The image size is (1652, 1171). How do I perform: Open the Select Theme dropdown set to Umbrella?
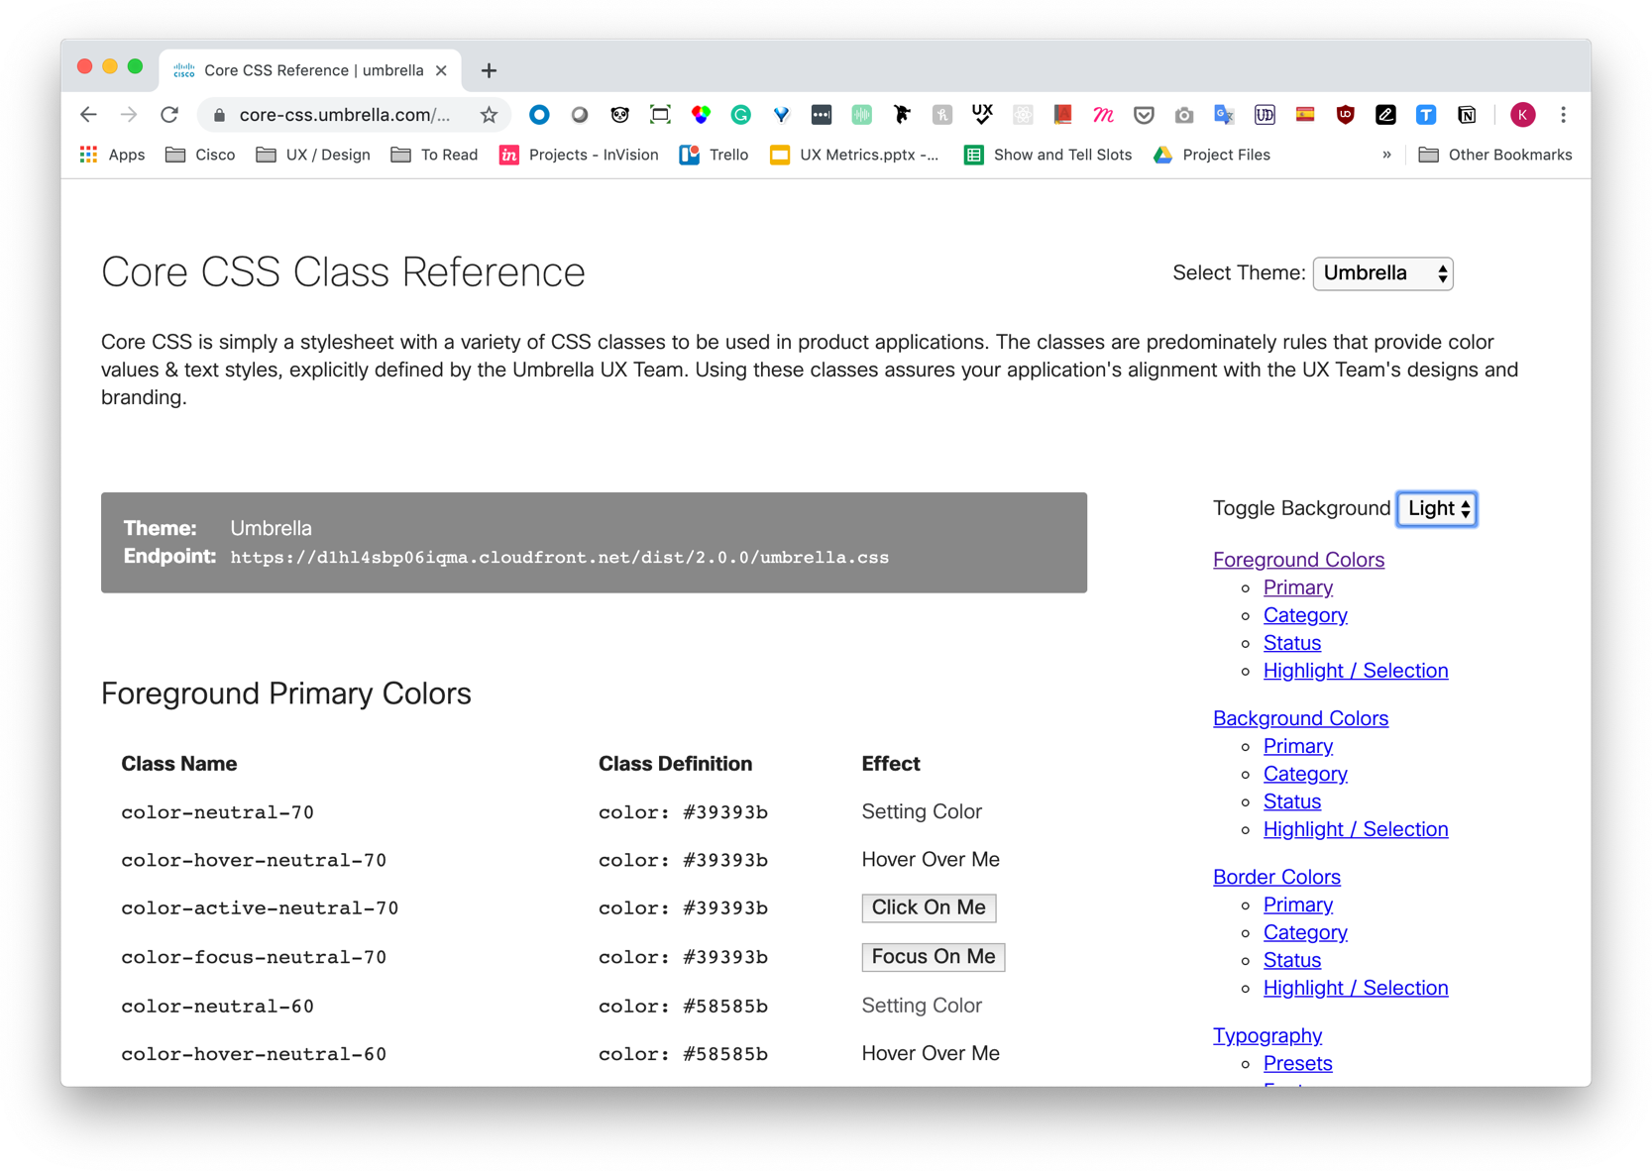click(1382, 273)
